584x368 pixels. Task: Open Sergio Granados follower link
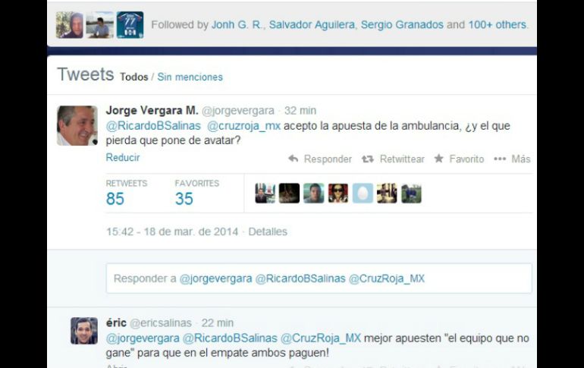coord(402,24)
